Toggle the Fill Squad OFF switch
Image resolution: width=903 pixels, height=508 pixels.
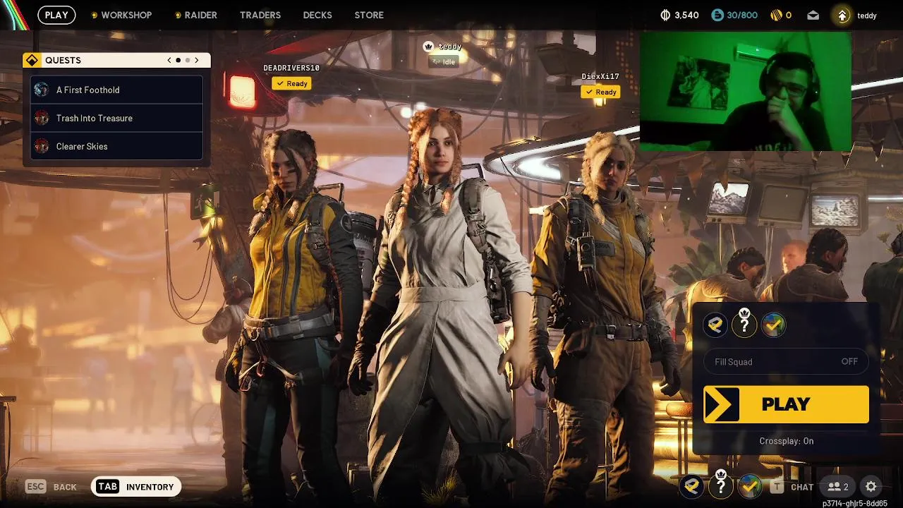pos(786,362)
